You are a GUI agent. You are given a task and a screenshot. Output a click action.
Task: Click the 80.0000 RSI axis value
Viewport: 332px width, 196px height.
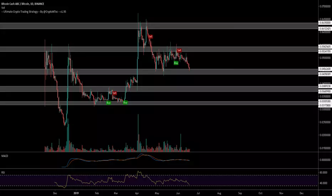click(x=323, y=172)
